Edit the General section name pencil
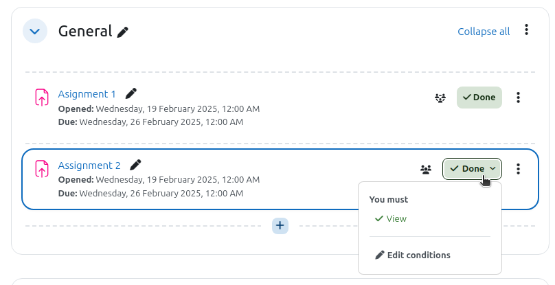555x285 pixels. tap(123, 32)
